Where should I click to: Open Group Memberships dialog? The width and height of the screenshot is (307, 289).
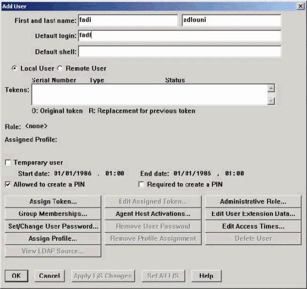tap(53, 214)
